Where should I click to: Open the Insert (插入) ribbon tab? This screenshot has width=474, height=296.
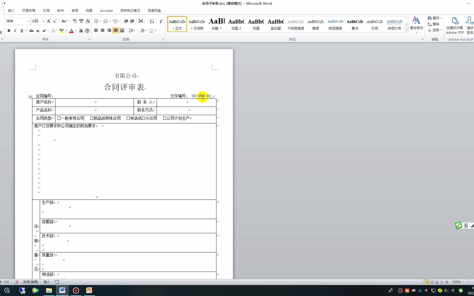point(11,10)
